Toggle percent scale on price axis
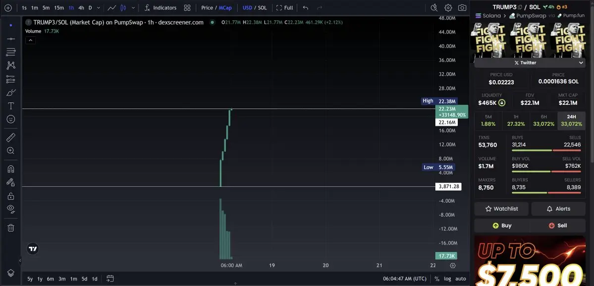 click(437, 279)
